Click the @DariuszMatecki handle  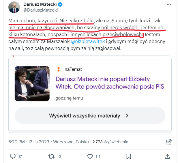click(40, 10)
